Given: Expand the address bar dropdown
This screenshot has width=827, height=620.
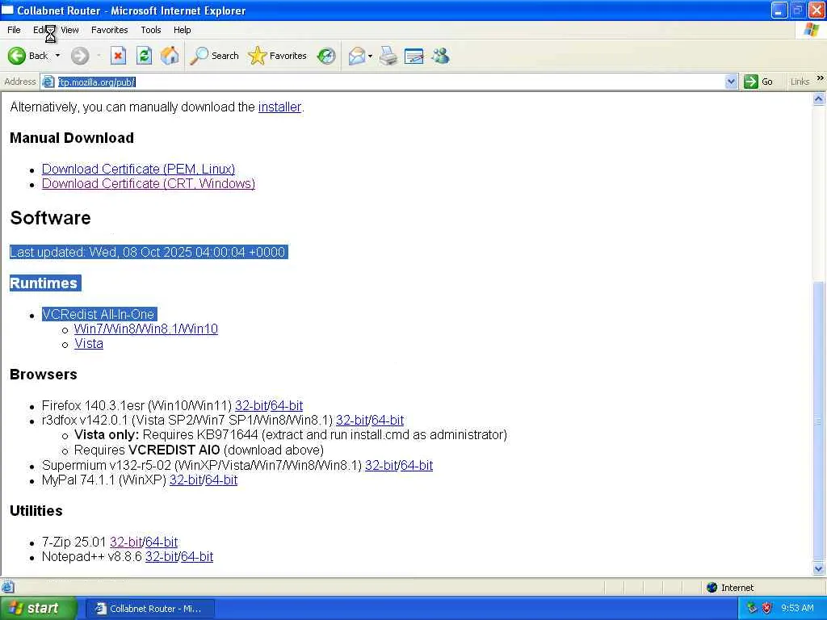Looking at the screenshot, I should point(731,82).
